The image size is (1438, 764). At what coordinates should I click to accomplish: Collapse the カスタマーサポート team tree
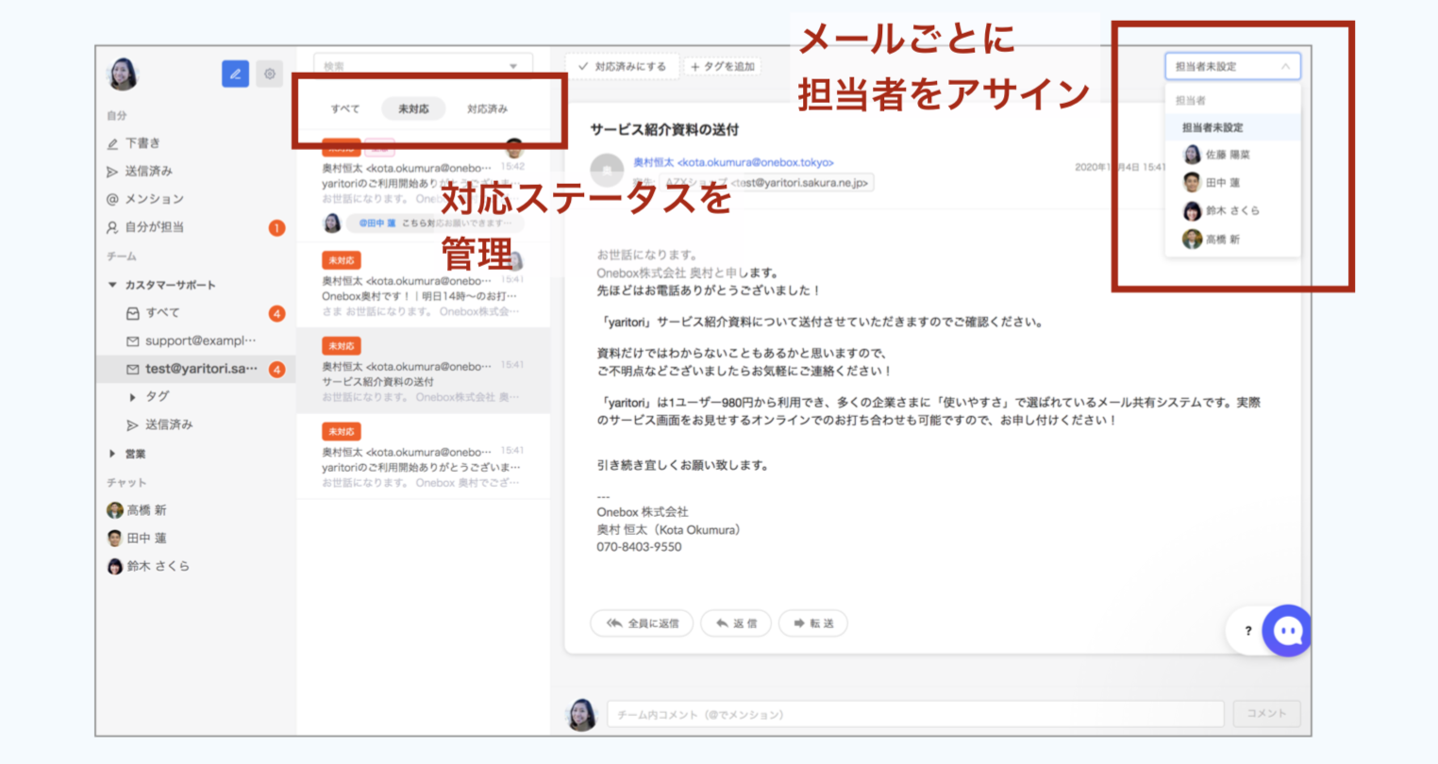[x=112, y=285]
